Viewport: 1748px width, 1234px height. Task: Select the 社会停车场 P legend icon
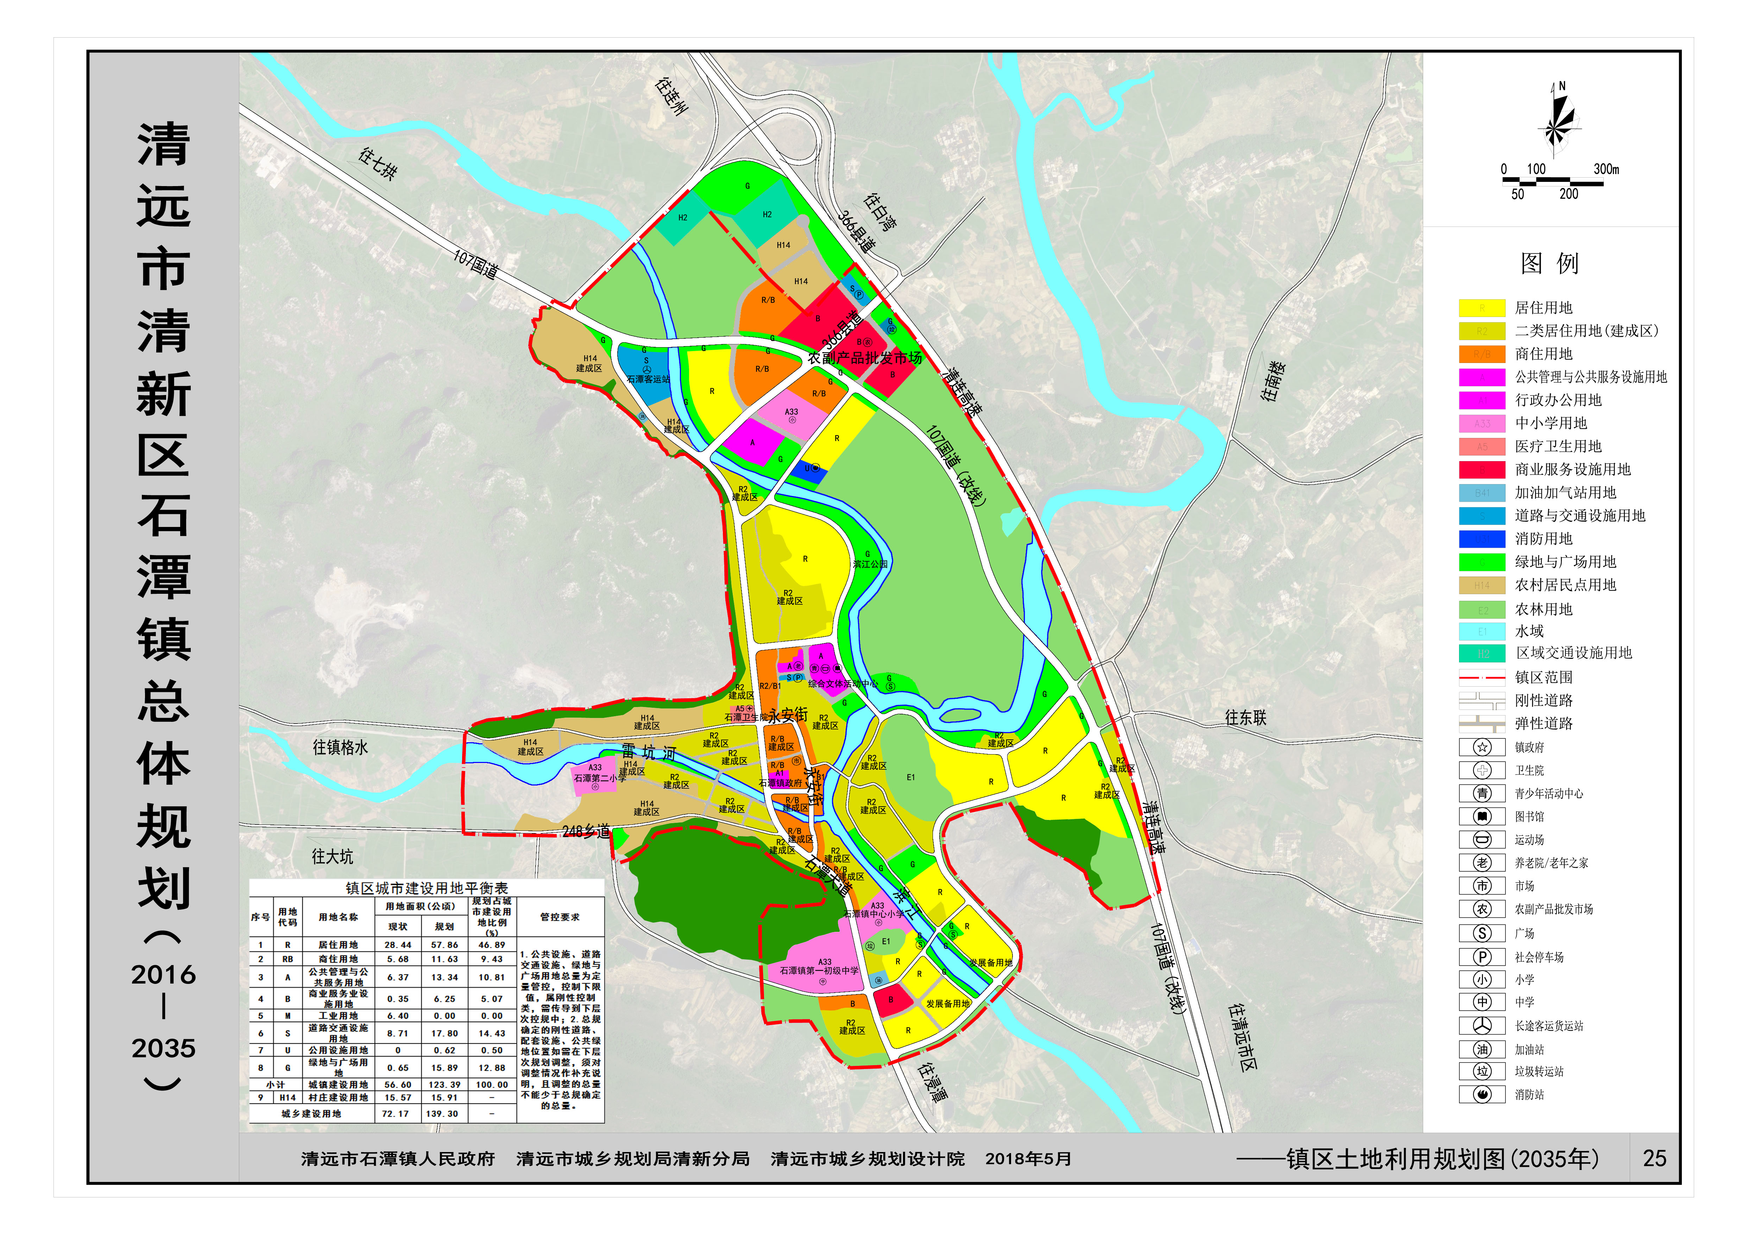pos(1482,956)
